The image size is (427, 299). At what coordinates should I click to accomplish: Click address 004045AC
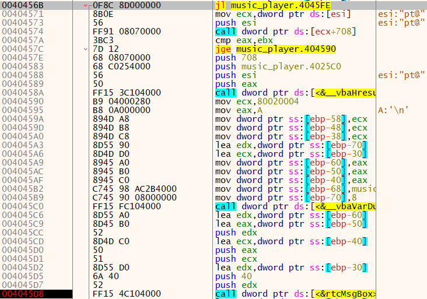tap(23, 171)
